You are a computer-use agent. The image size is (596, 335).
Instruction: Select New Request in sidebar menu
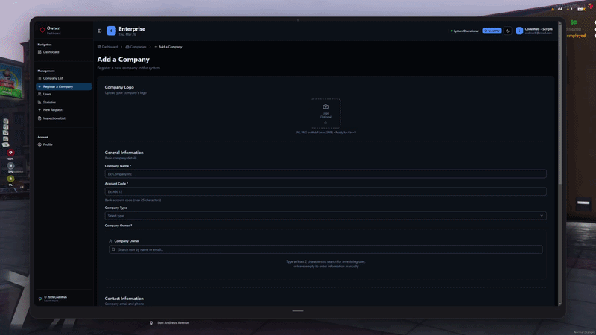coord(52,110)
